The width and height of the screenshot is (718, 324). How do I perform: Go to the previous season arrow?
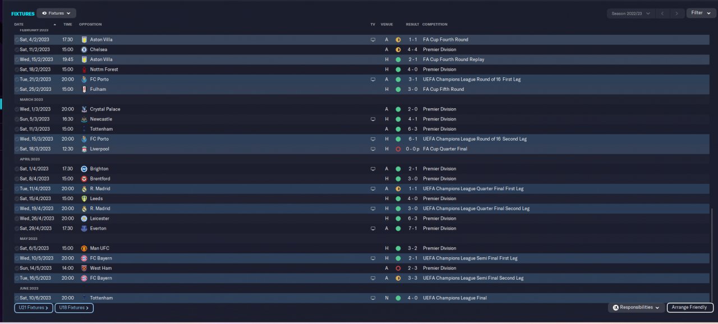[x=663, y=13]
